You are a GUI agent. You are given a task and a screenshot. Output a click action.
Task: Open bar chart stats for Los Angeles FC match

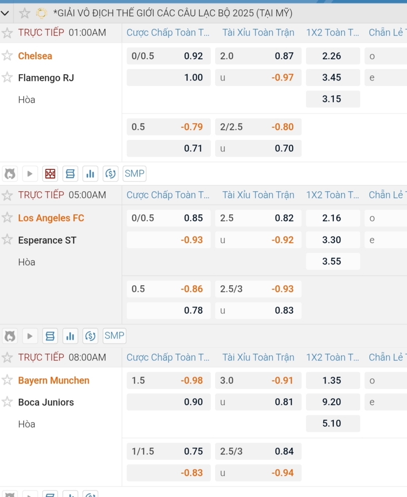pyautogui.click(x=70, y=336)
